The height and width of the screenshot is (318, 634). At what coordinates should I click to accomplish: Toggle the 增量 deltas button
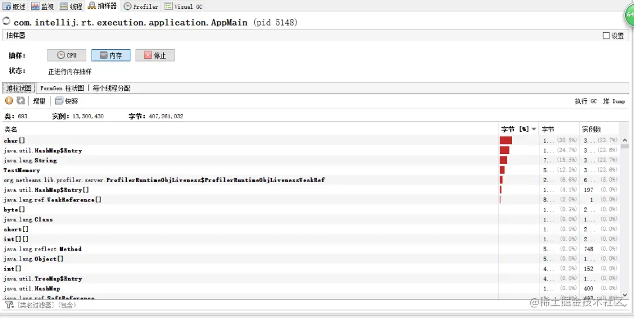coord(39,101)
